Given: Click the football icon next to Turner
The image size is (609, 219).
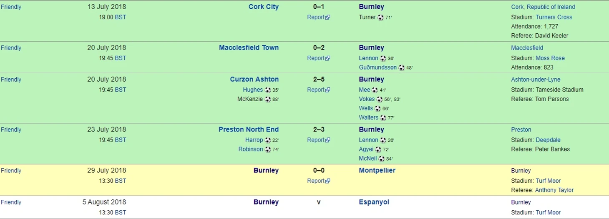Looking at the screenshot, I should (x=380, y=17).
